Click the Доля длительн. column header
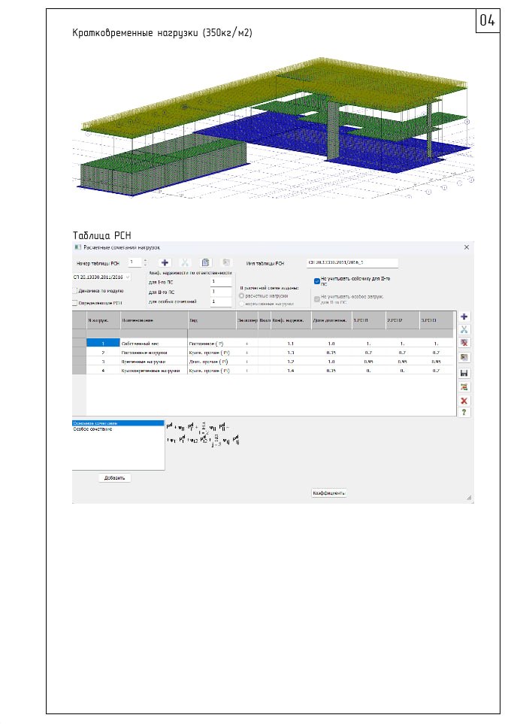511x724 pixels. [331, 320]
